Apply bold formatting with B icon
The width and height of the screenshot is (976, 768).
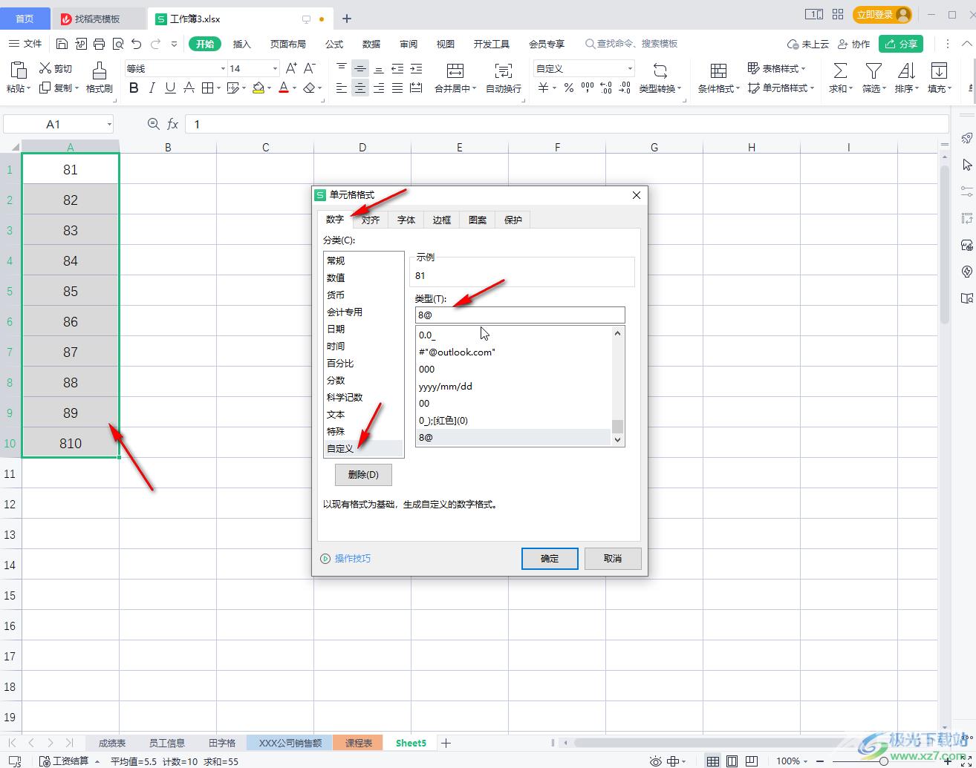(x=134, y=88)
